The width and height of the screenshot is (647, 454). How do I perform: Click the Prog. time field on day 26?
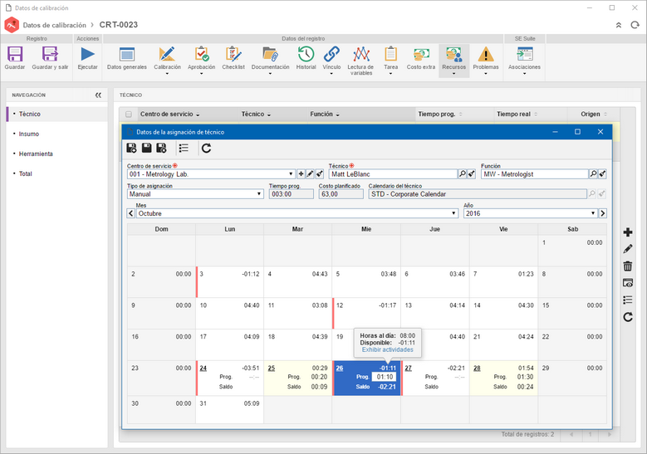385,377
